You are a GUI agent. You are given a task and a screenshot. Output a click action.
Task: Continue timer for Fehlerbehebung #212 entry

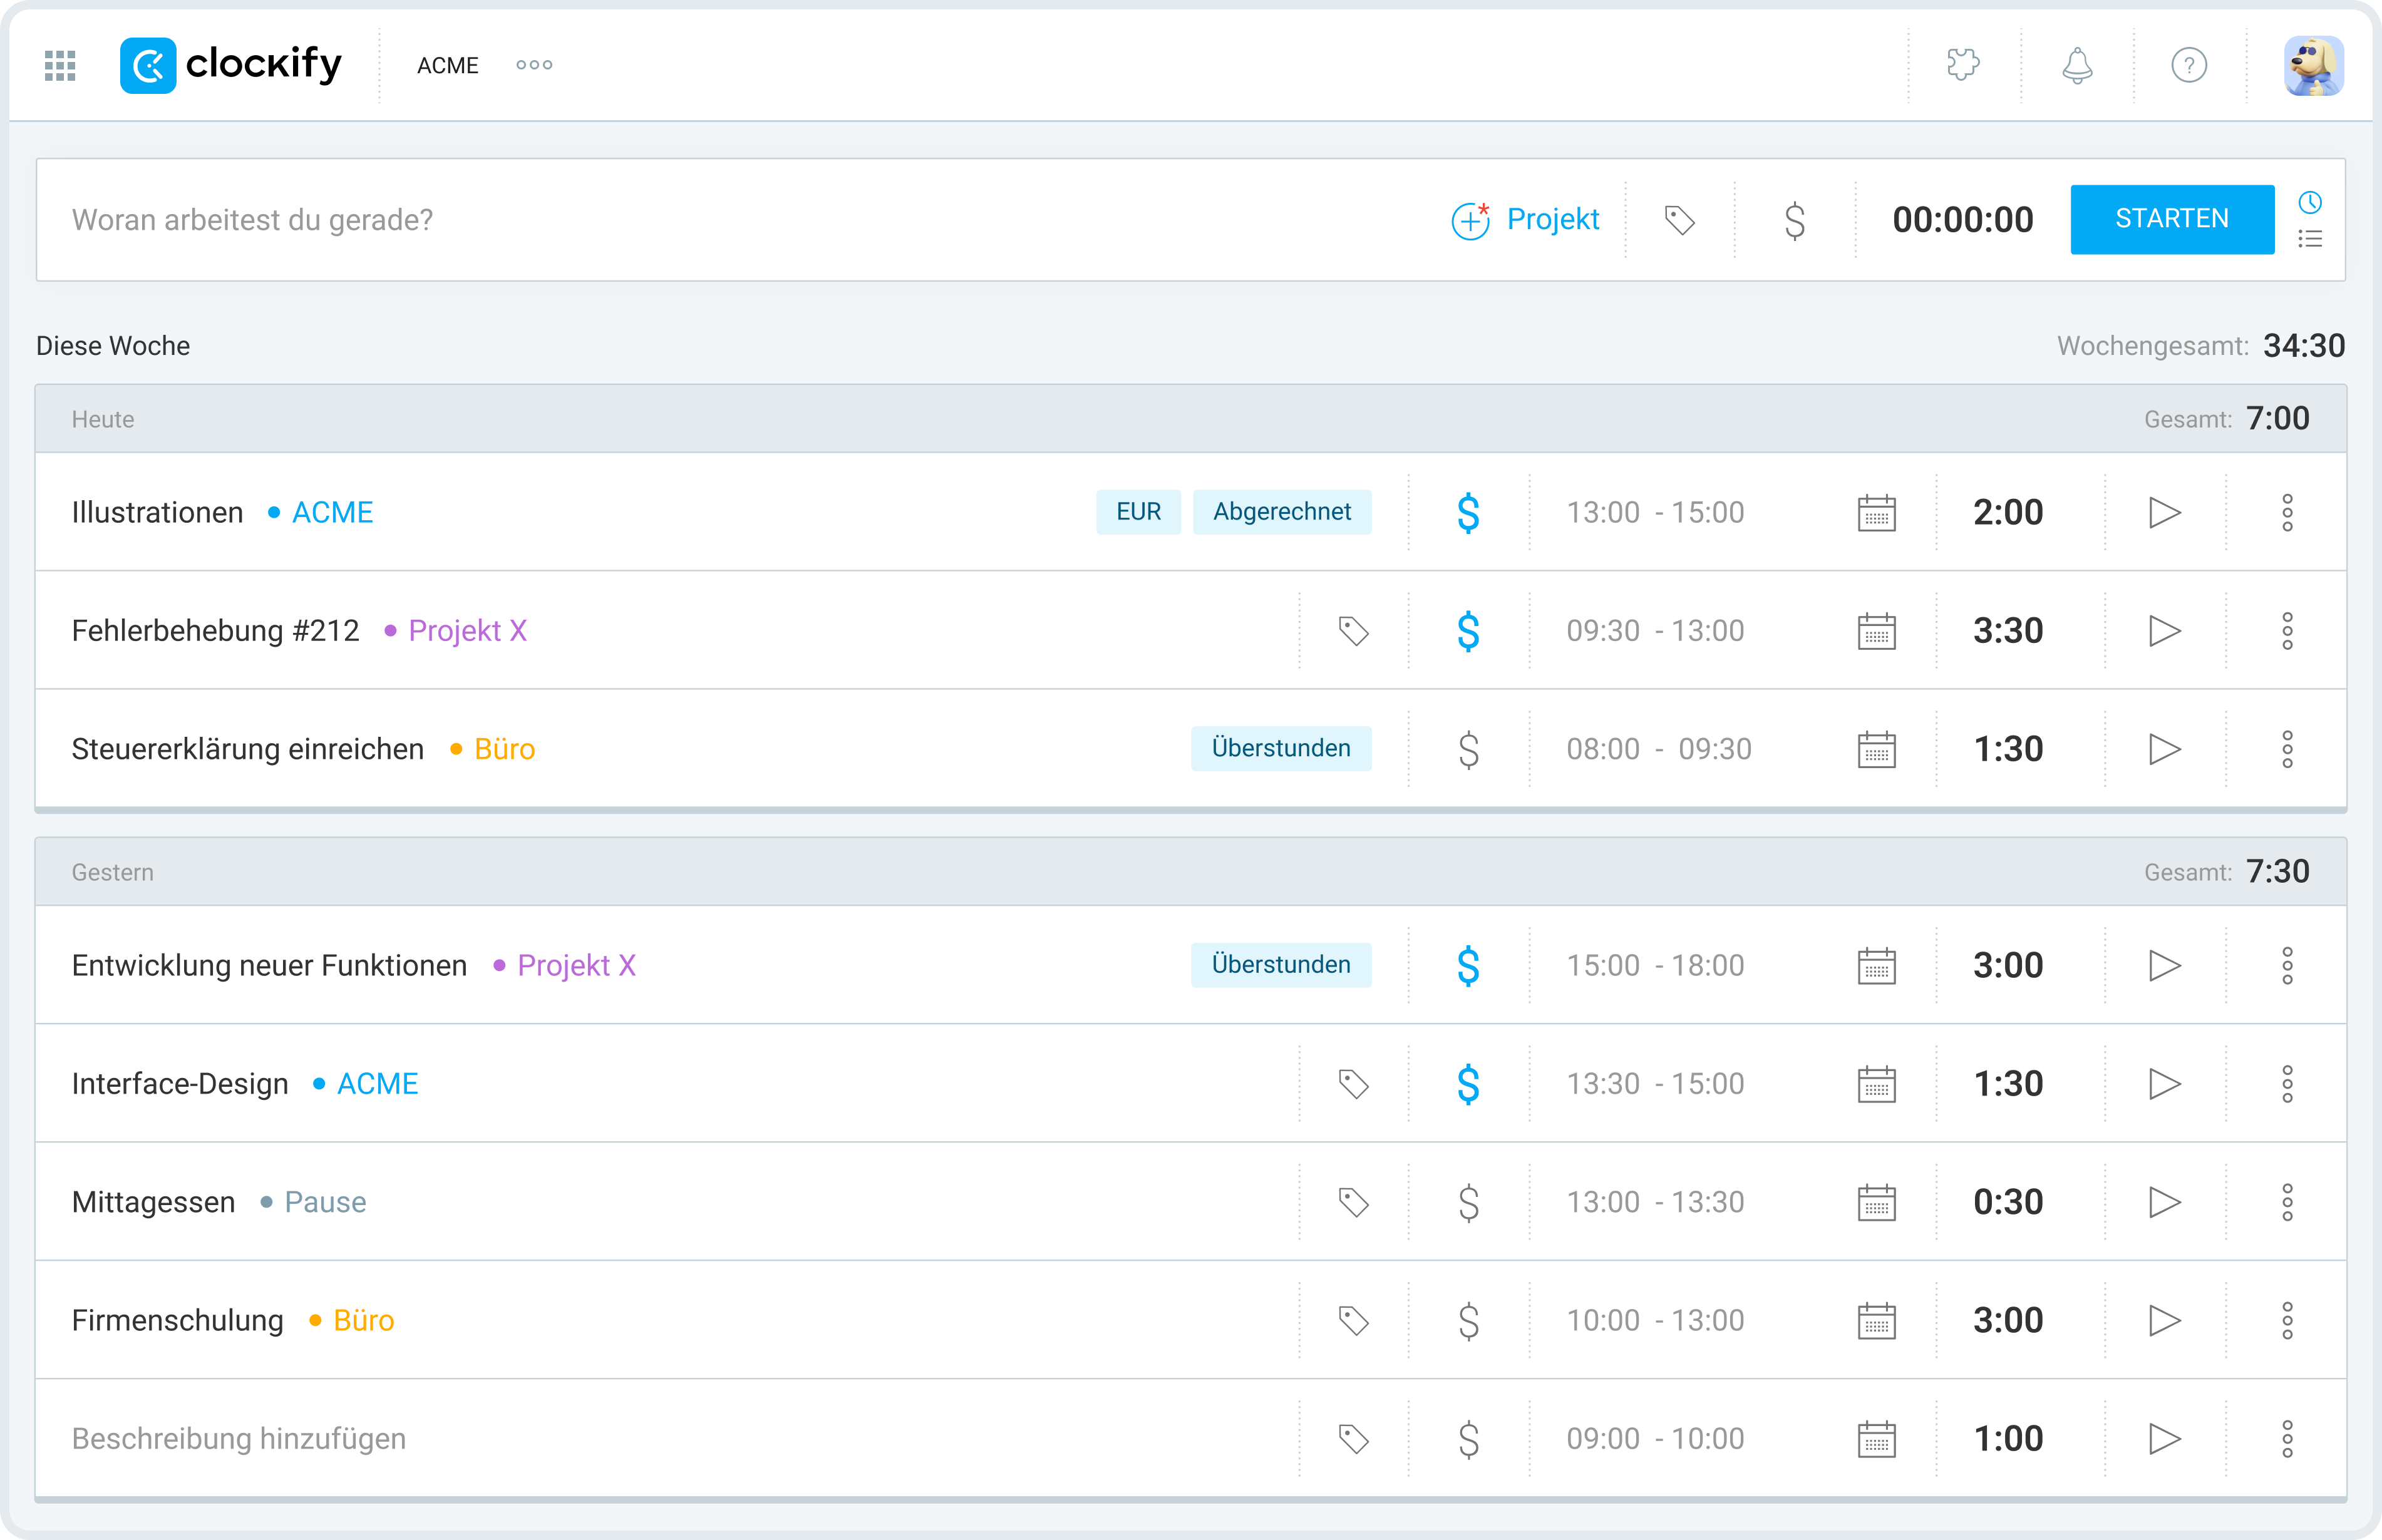click(2164, 631)
